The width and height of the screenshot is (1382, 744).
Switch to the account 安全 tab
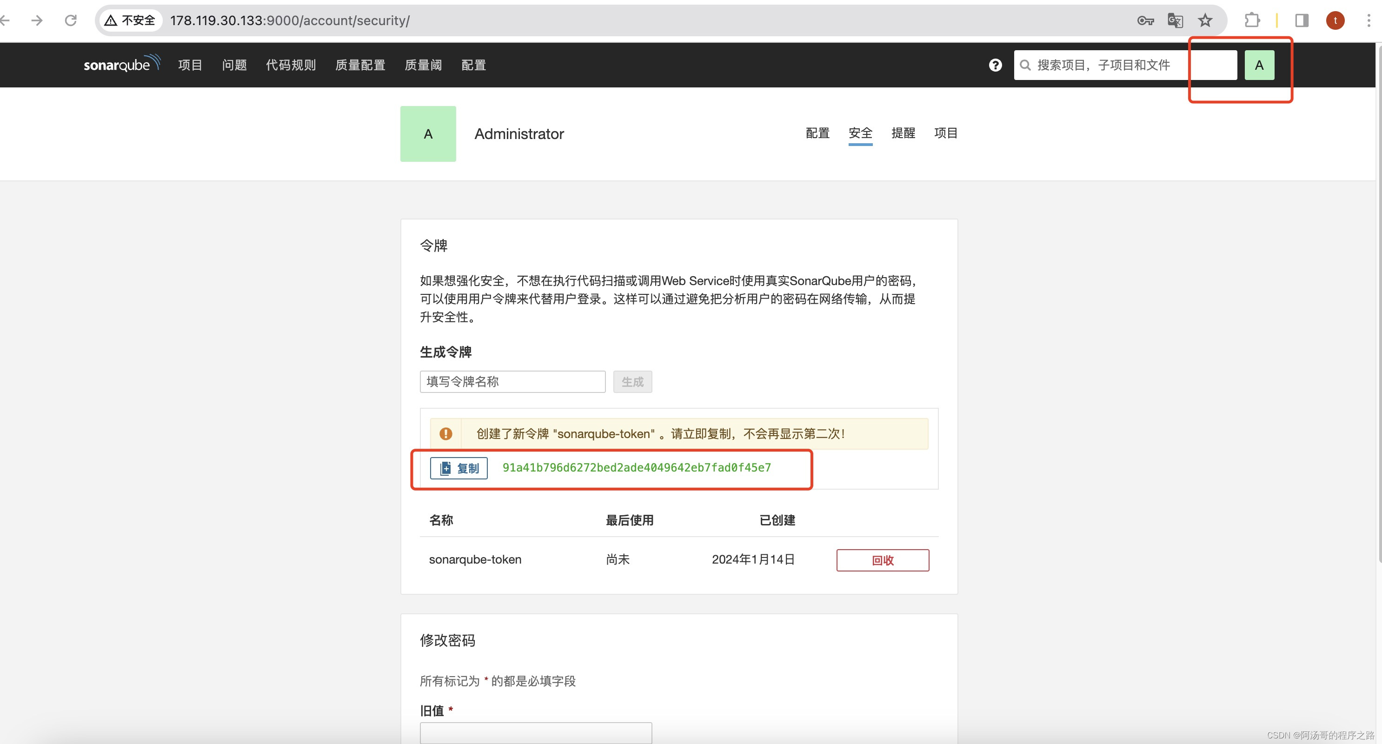pos(861,133)
